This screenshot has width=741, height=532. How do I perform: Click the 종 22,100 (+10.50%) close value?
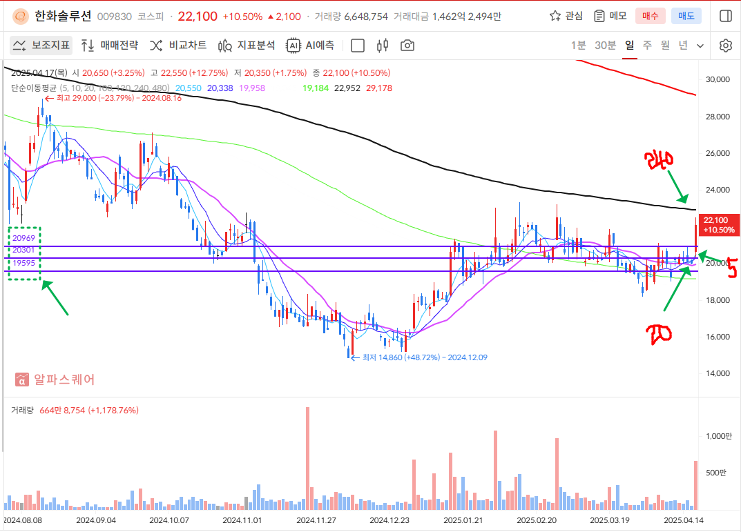pyautogui.click(x=351, y=72)
